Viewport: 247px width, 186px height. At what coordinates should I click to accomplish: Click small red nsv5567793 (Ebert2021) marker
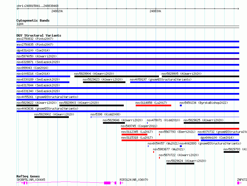pyautogui.click(x=159, y=135)
